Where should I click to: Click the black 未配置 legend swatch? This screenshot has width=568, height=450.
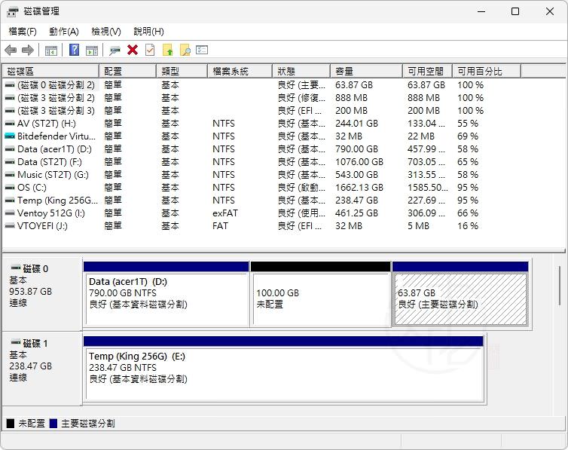(x=11, y=424)
